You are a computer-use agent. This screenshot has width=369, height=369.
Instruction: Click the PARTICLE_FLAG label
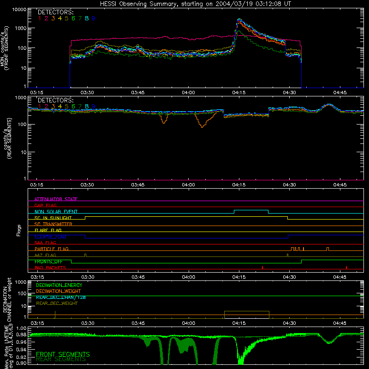pyautogui.click(x=52, y=249)
